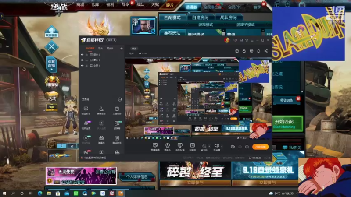
Task: Click 观看直播 button in game sidebar
Action: pos(51,64)
